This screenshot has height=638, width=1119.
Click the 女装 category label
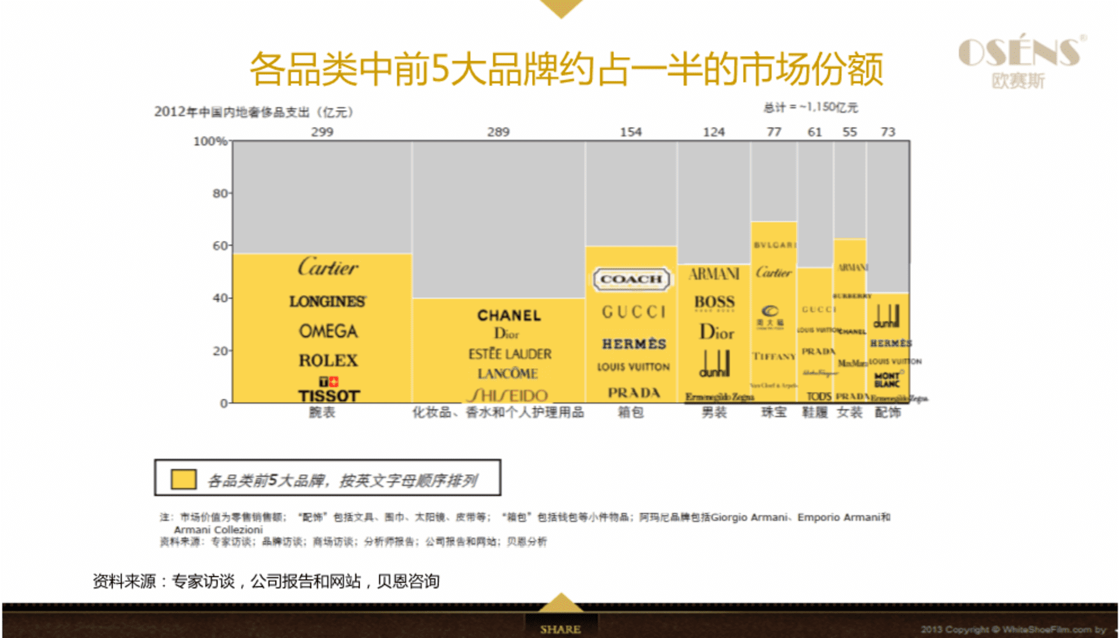pos(850,412)
